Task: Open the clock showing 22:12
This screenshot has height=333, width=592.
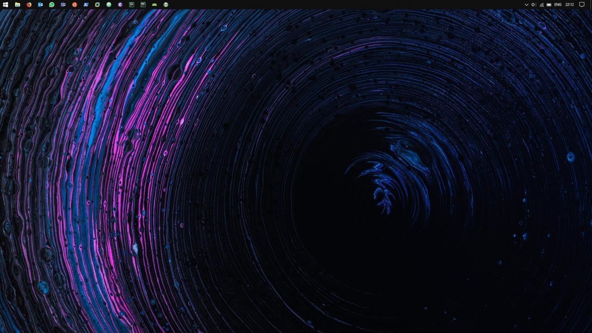Action: click(x=569, y=5)
